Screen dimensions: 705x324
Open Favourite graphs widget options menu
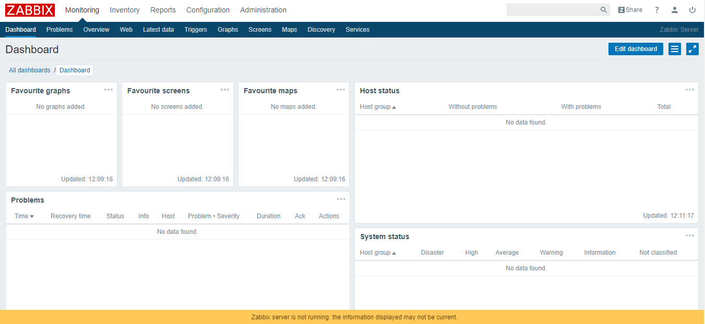point(109,90)
